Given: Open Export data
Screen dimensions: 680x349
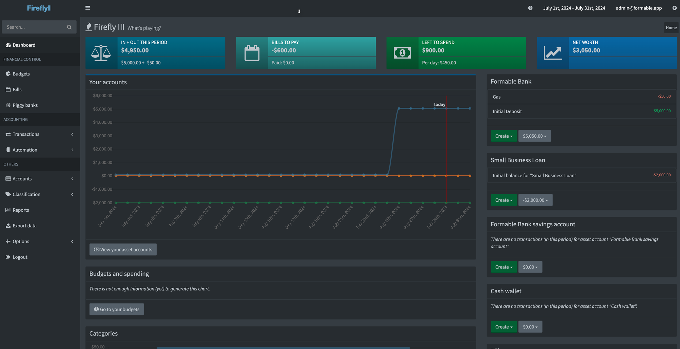Looking at the screenshot, I should [24, 225].
